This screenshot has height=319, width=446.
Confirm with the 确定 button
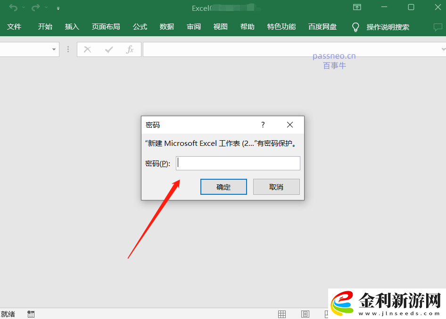click(x=223, y=187)
